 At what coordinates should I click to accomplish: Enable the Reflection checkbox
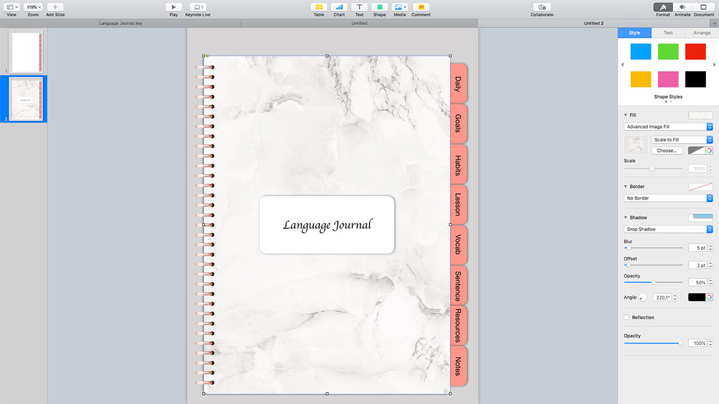click(x=627, y=317)
